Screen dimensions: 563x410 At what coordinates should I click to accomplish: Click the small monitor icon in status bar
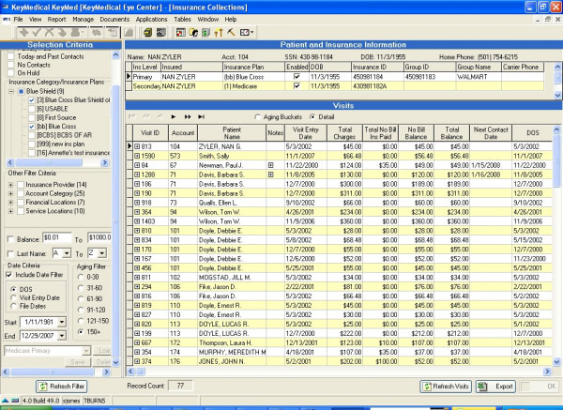point(15,401)
